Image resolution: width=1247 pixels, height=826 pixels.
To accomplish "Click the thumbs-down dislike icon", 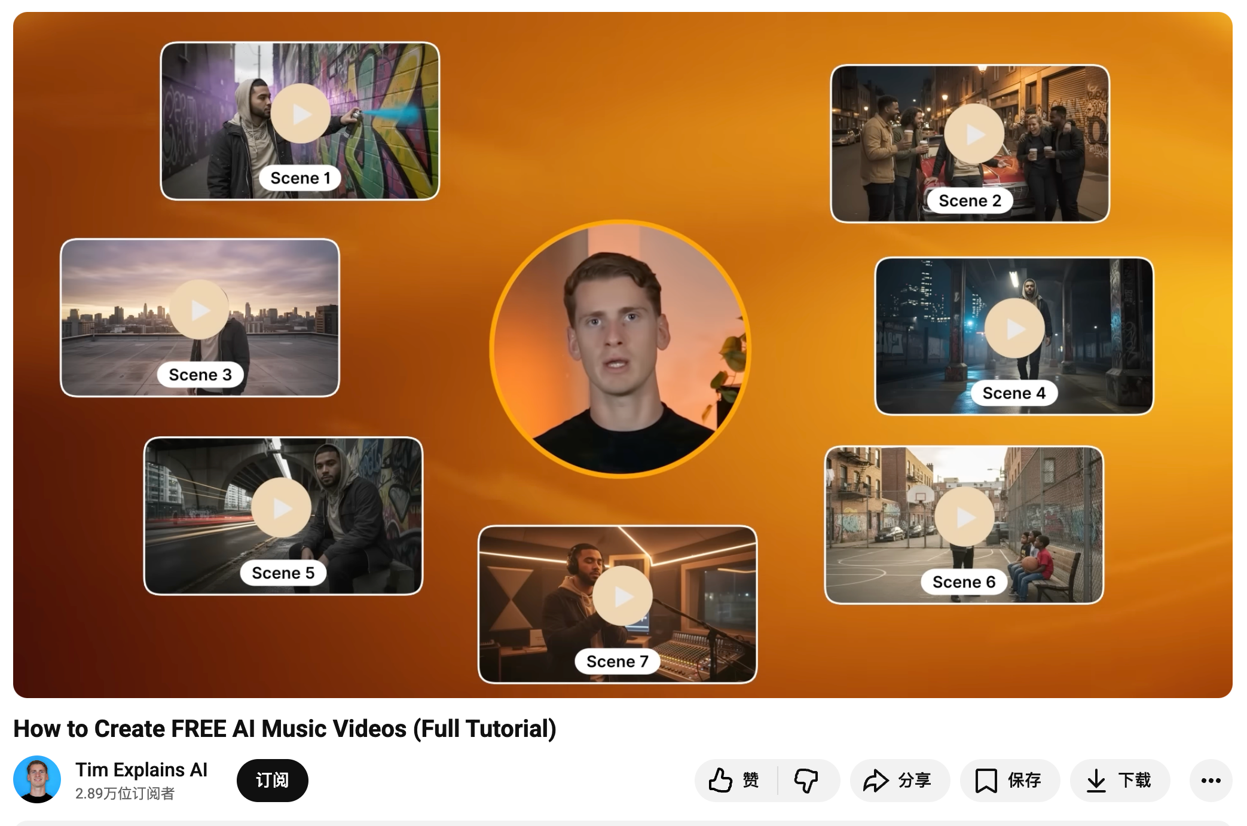I will (806, 780).
